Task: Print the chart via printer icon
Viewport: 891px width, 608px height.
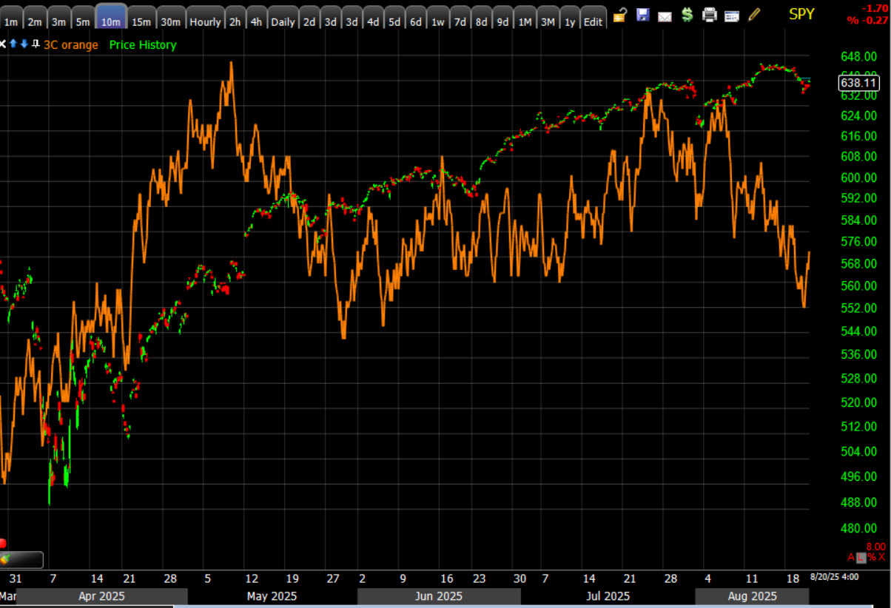Action: 710,15
